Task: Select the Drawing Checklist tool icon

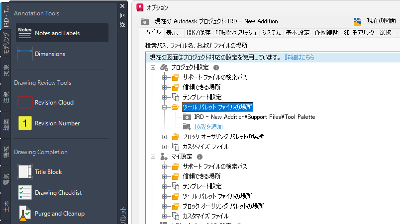Action: point(25,192)
